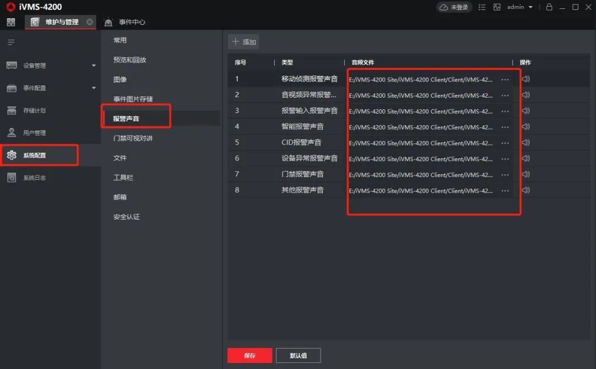Select 门禁可视对讲 settings menu item
Viewport: 596px width, 369px height.
133,138
